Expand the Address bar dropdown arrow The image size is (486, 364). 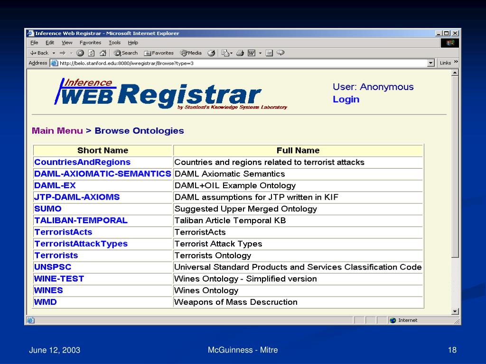(x=430, y=63)
